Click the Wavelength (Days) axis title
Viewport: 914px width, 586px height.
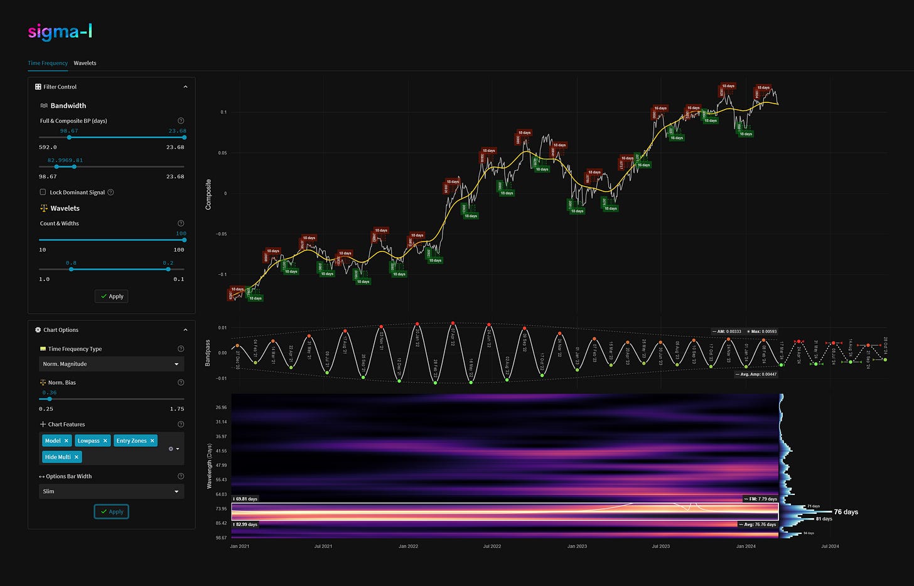209,466
